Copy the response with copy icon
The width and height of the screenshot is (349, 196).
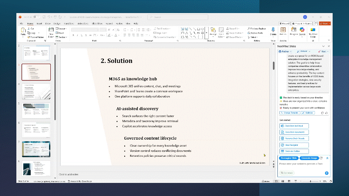point(322,113)
